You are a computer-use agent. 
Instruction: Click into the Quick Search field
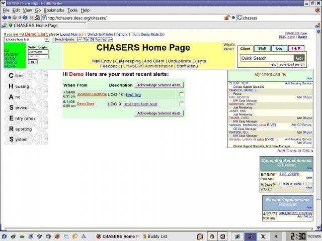pyautogui.click(x=267, y=58)
